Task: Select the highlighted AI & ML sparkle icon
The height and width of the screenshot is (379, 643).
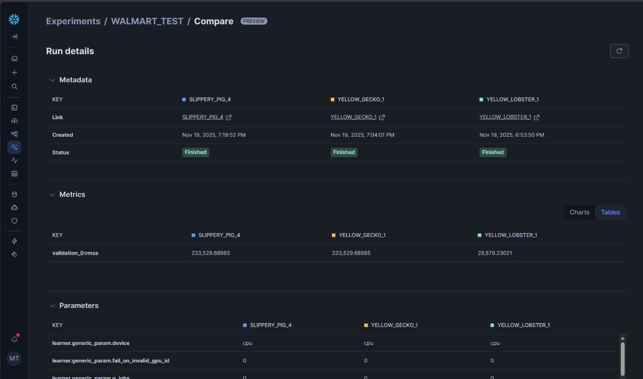Action: click(14, 147)
